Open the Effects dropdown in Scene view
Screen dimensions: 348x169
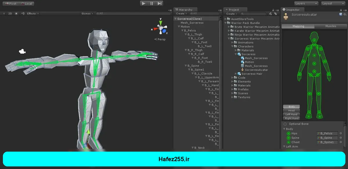pyautogui.click(x=32, y=14)
